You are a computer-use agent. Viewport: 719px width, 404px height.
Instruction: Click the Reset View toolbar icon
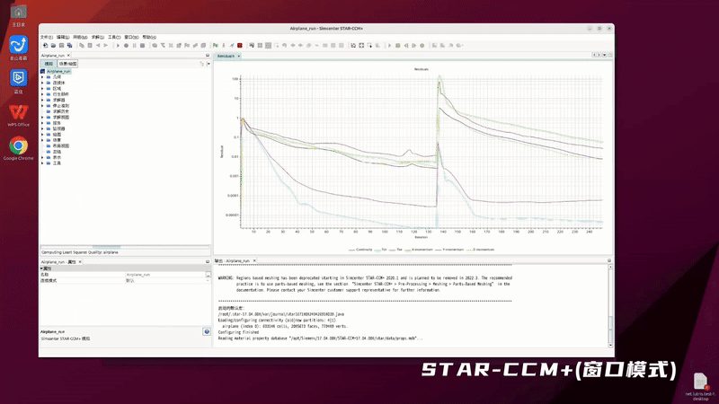click(x=353, y=46)
